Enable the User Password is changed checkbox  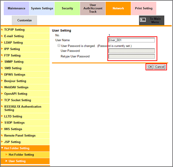click(59, 45)
